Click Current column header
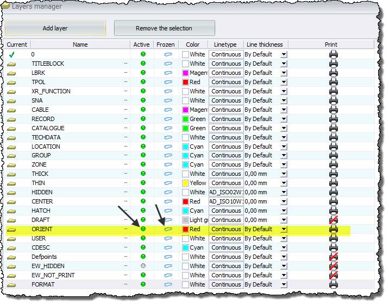 coord(17,45)
